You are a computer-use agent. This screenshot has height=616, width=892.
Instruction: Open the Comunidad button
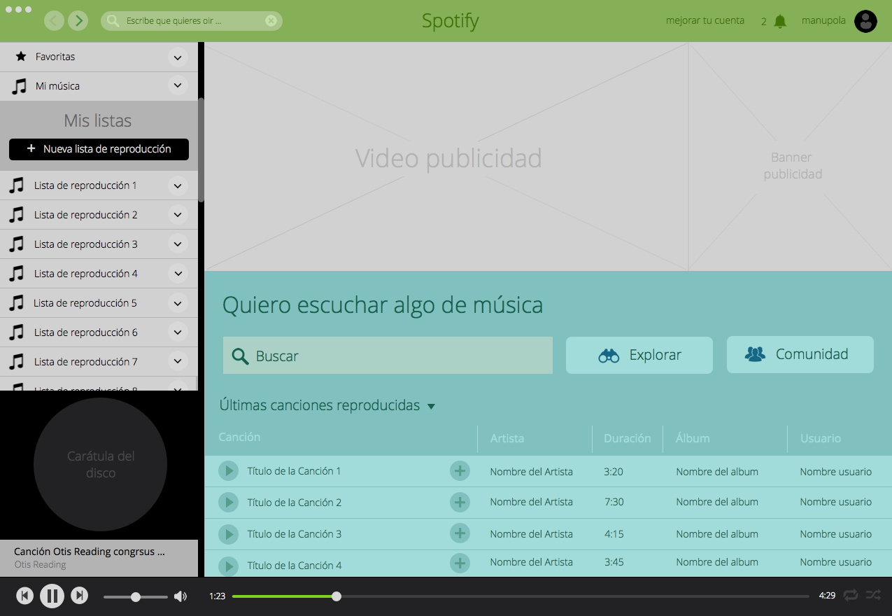point(800,354)
